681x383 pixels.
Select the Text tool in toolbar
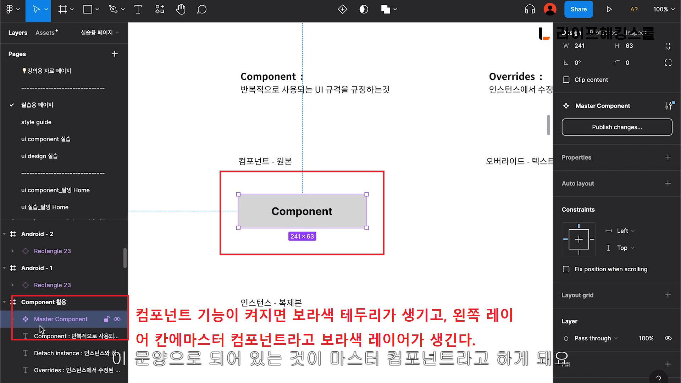138,10
